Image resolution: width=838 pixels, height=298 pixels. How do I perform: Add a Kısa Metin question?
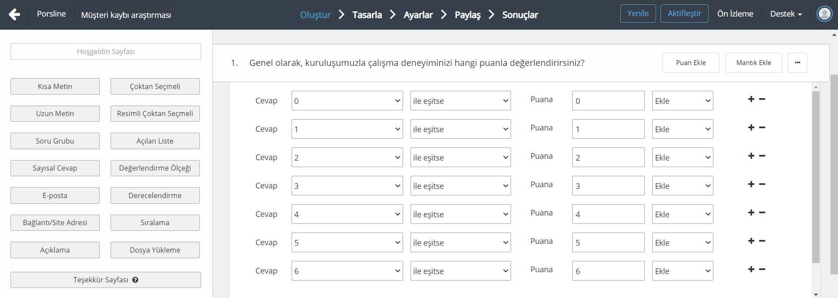(x=55, y=86)
